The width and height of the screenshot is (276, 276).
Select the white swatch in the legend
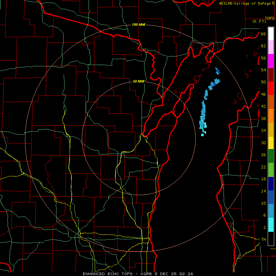271,34
